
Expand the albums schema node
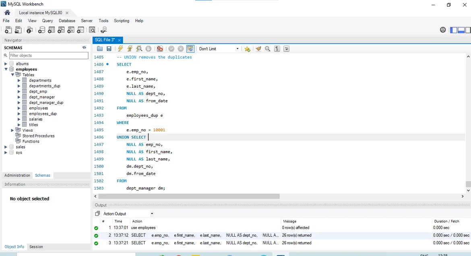[6, 64]
